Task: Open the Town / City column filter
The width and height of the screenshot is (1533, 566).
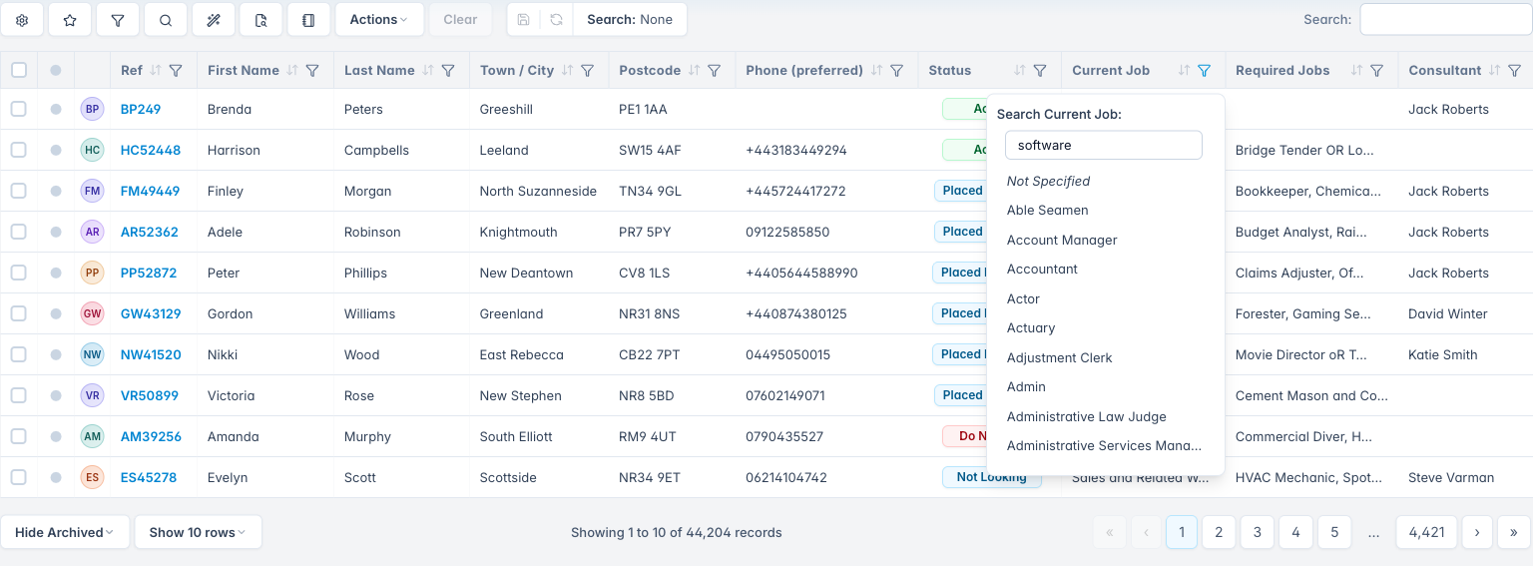Action: coord(588,71)
